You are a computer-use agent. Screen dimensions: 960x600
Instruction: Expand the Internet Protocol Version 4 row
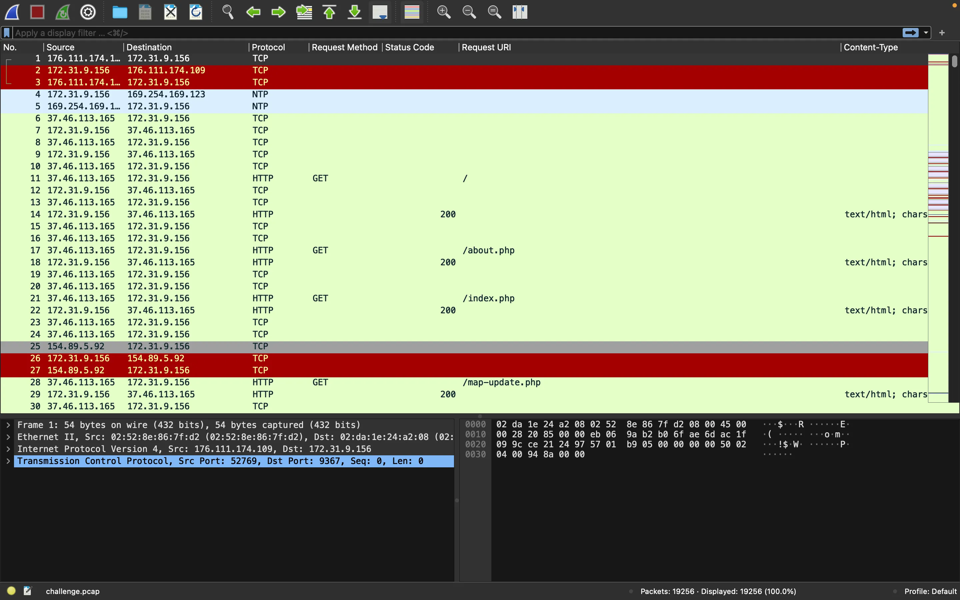pyautogui.click(x=8, y=449)
